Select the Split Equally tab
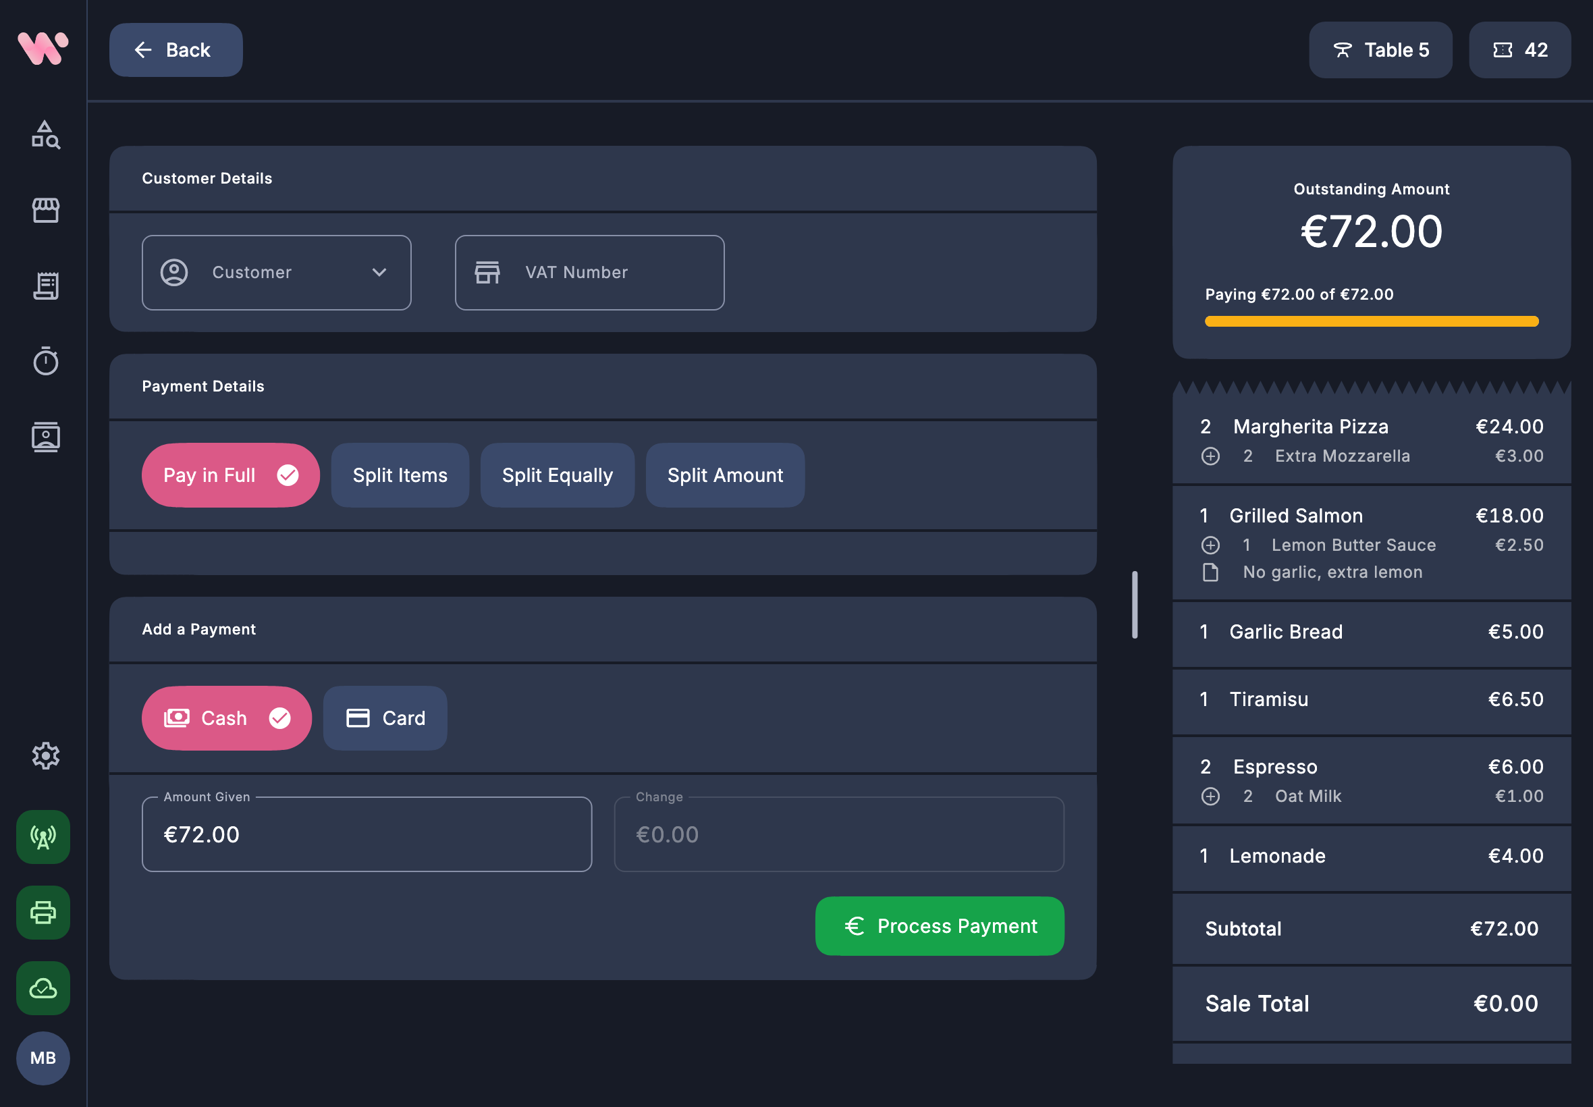 [557, 475]
